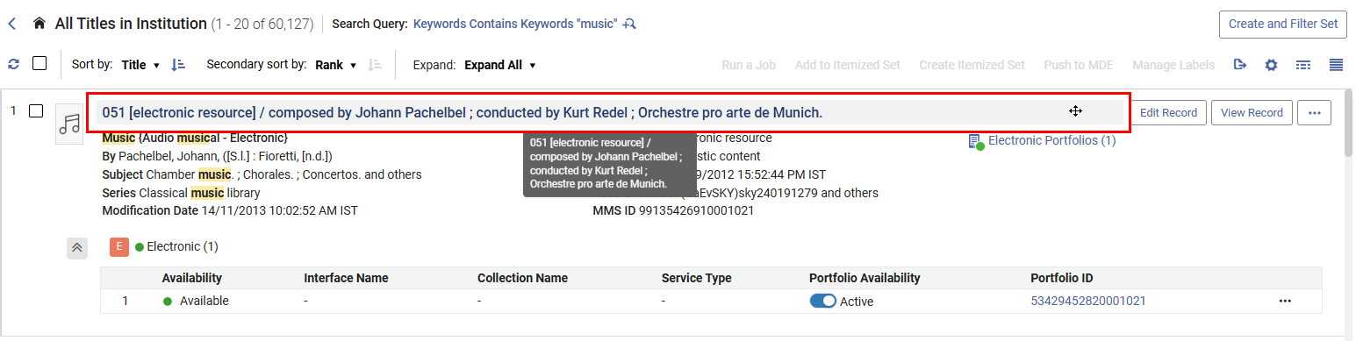Switch to the detailed list view icon
This screenshot has height=341, width=1356.
click(x=1303, y=65)
